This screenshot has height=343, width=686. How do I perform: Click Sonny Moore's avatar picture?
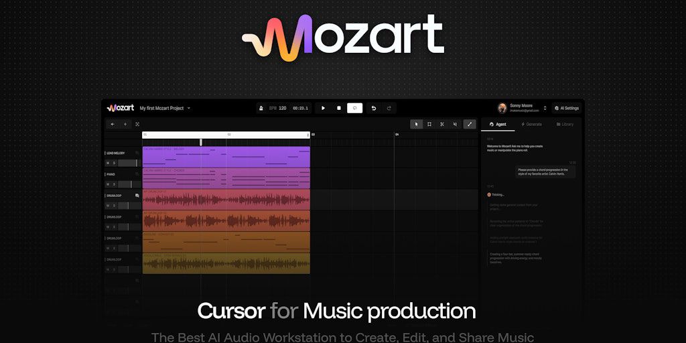[502, 108]
